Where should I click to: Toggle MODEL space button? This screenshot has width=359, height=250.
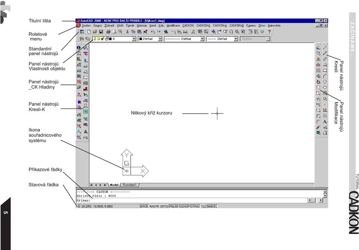(212, 207)
